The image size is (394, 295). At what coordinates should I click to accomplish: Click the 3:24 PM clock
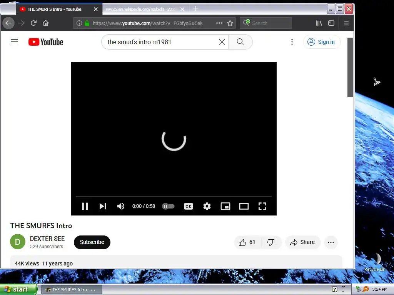pyautogui.click(x=380, y=289)
